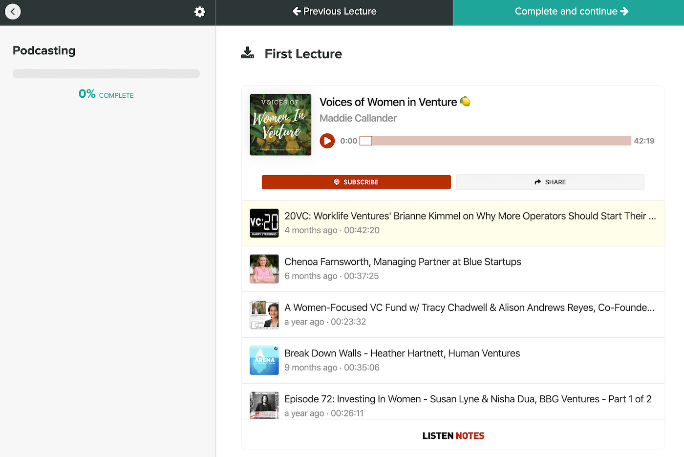The height and width of the screenshot is (457, 684).
Task: Select Break Down Walls - Heather Hartnett episode
Action: (453, 361)
